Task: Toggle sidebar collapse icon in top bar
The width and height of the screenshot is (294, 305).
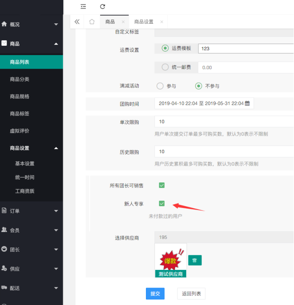Action: click(83, 6)
